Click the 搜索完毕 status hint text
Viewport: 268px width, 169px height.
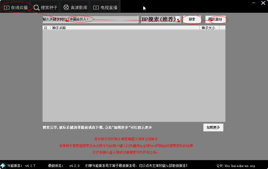point(97,127)
